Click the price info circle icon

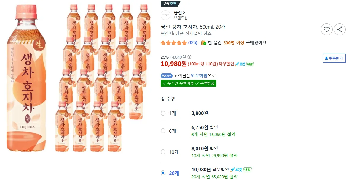(190, 57)
